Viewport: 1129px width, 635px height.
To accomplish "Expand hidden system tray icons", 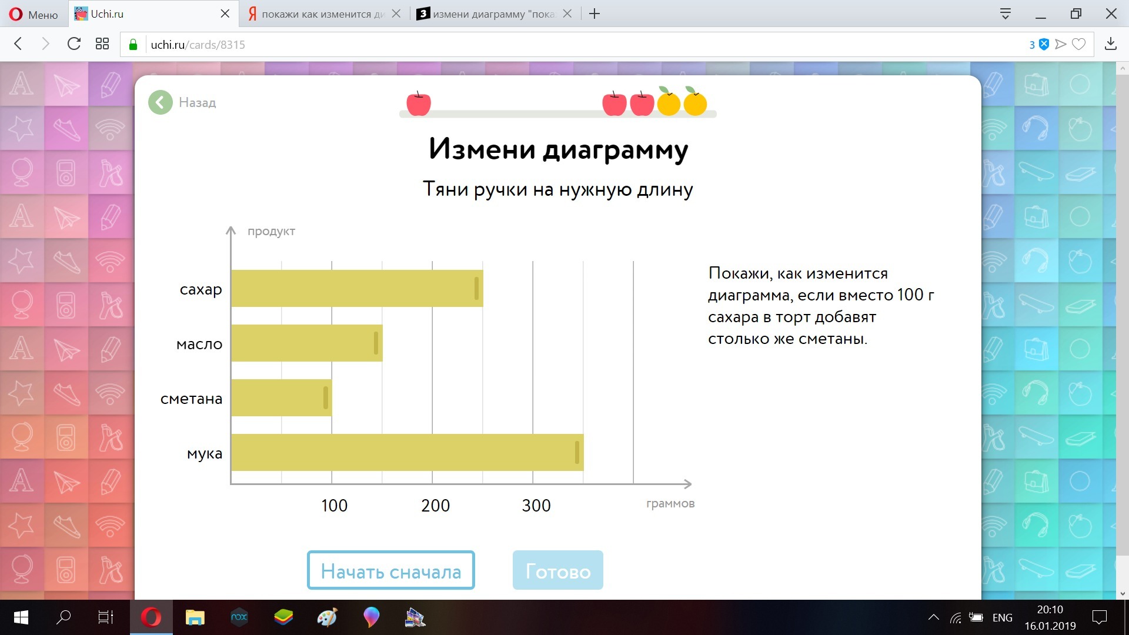I will click(x=933, y=617).
